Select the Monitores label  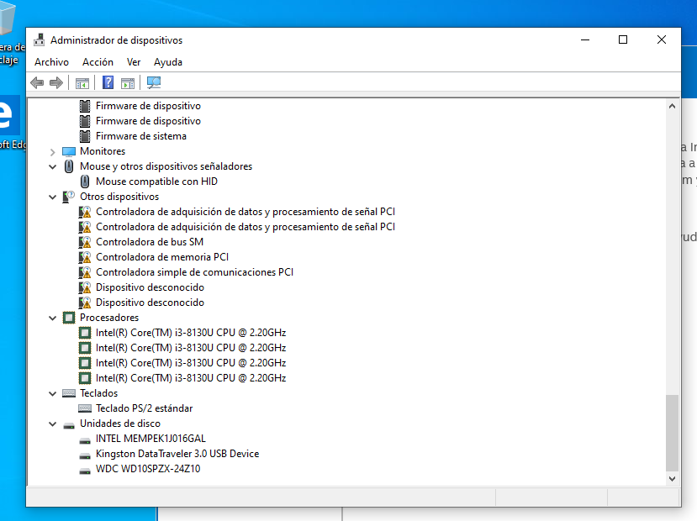(x=103, y=151)
